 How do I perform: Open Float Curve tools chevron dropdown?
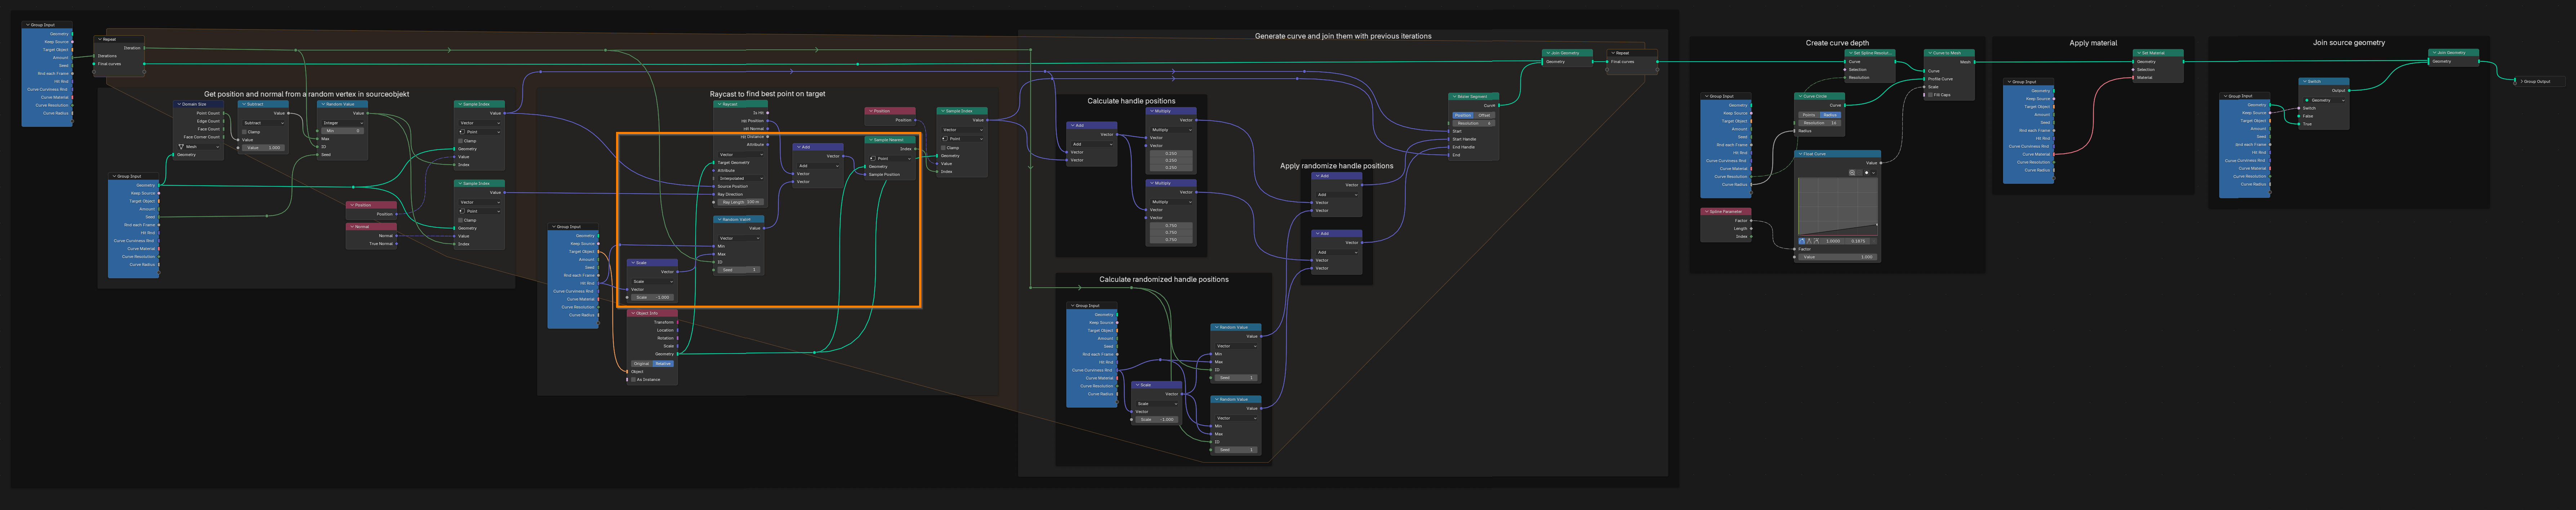click(x=1874, y=173)
